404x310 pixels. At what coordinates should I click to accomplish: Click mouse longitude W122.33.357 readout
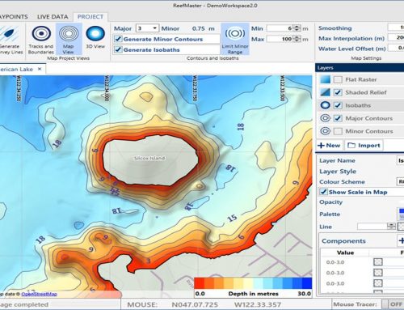click(258, 304)
